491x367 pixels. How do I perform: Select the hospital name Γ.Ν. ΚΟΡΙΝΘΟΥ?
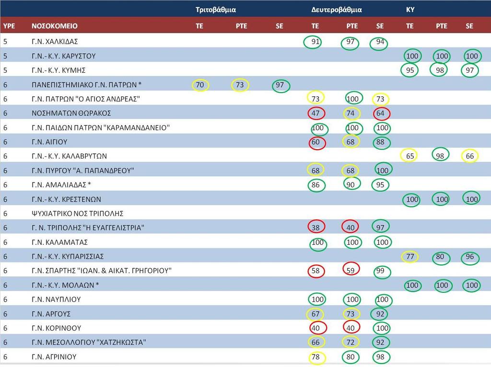57,328
